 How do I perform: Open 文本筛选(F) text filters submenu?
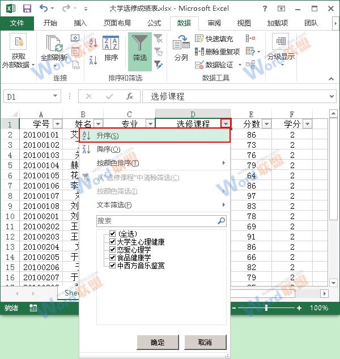tap(155, 204)
